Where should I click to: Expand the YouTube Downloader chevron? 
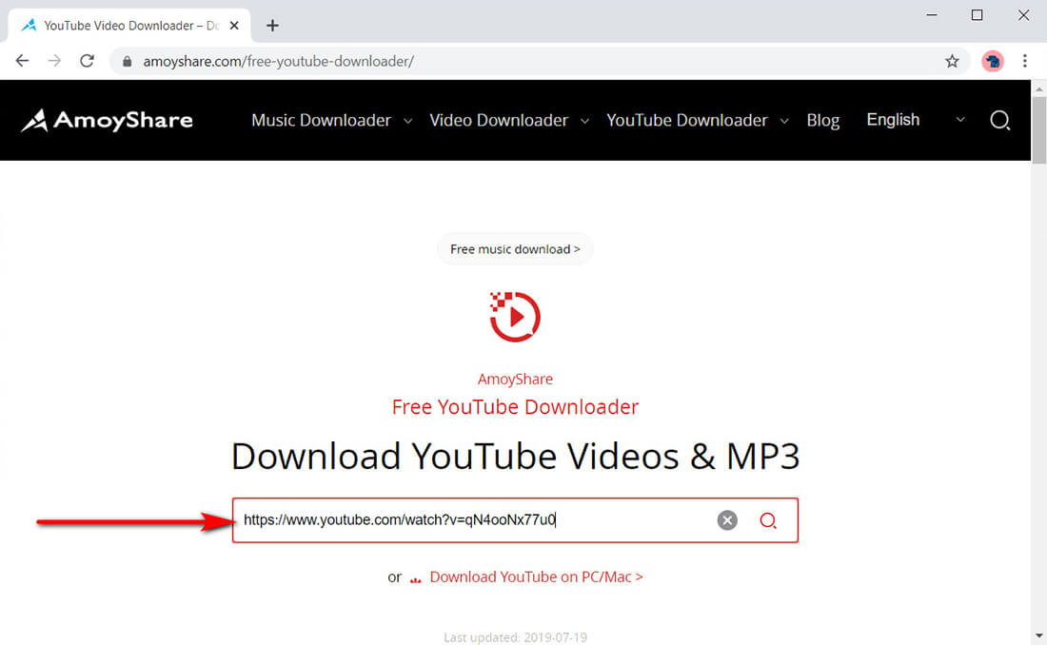pos(784,121)
